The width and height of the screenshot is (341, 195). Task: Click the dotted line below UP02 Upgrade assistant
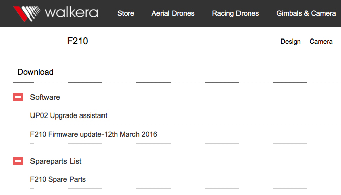tap(186, 125)
